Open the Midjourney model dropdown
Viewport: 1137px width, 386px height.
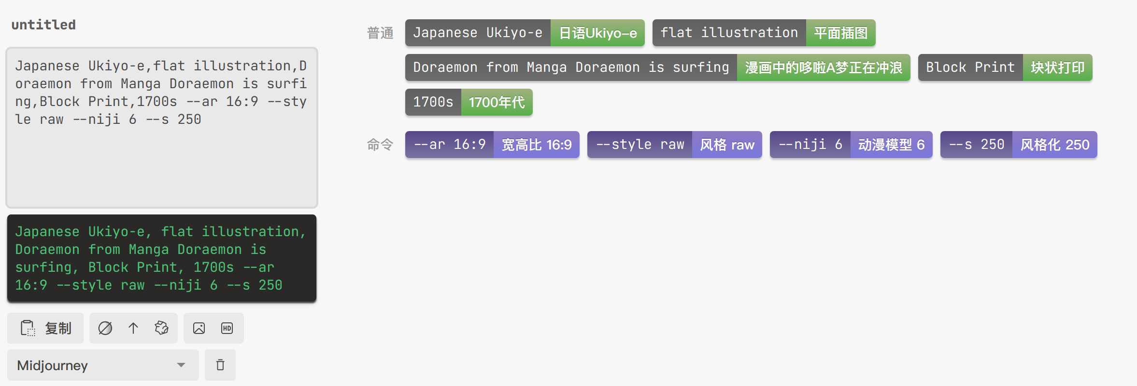point(103,365)
